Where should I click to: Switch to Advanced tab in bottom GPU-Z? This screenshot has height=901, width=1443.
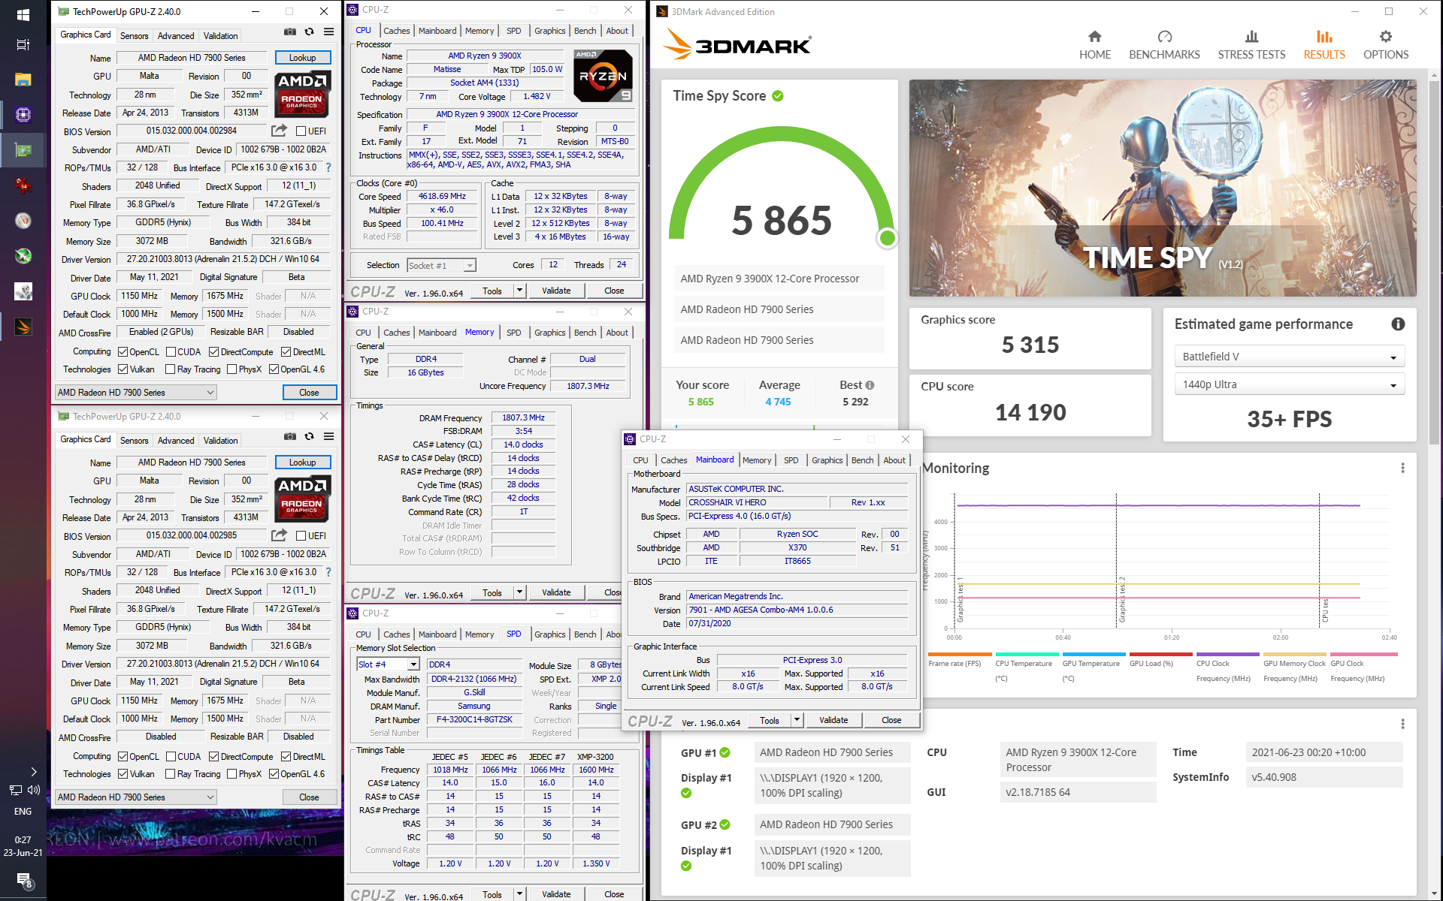[176, 440]
